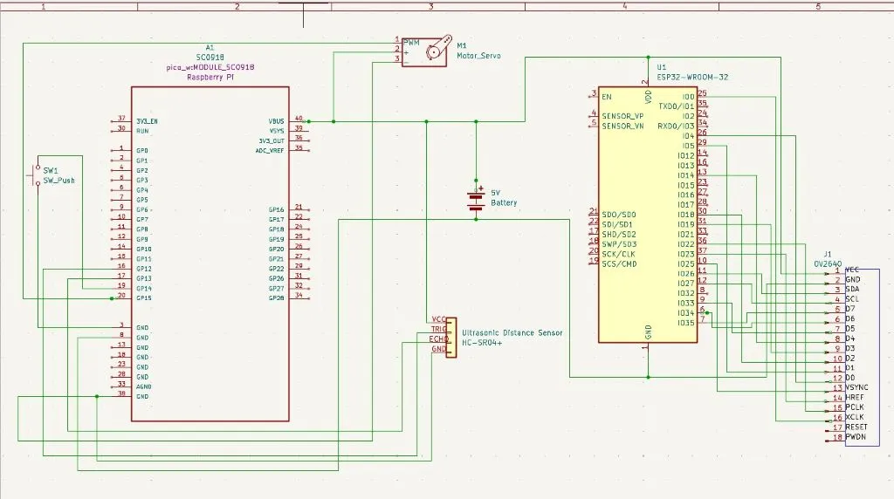The height and width of the screenshot is (499, 894).
Task: Click the 'VSYNC' pin on the OV2640
Action: pos(856,387)
